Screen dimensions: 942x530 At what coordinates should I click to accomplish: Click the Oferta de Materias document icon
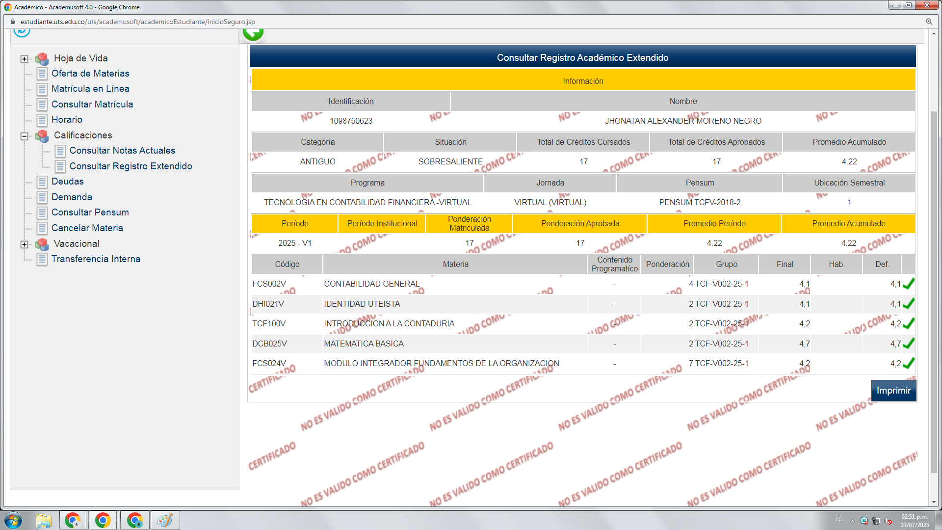[42, 74]
